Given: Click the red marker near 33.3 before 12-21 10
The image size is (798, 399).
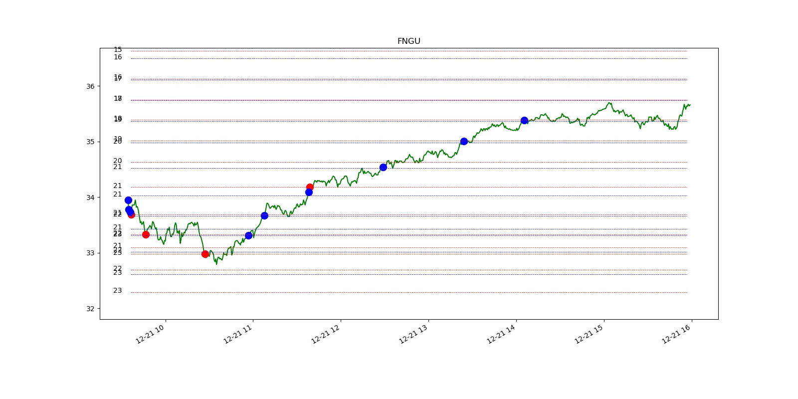Looking at the screenshot, I should click(x=146, y=234).
